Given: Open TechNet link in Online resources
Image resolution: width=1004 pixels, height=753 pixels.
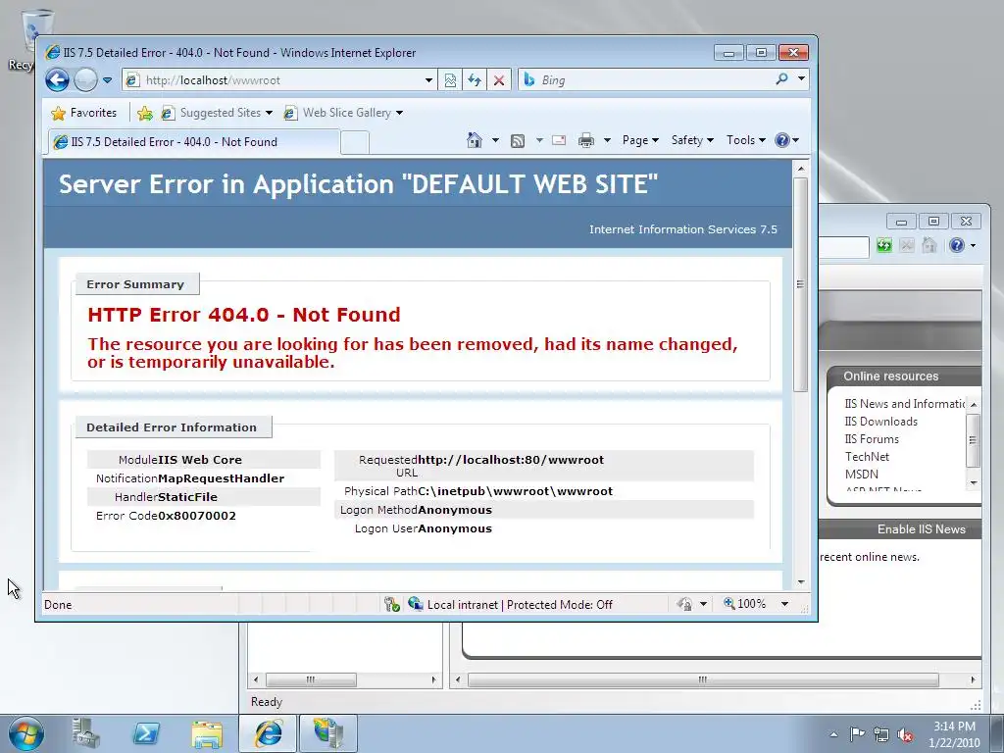Looking at the screenshot, I should (x=867, y=457).
